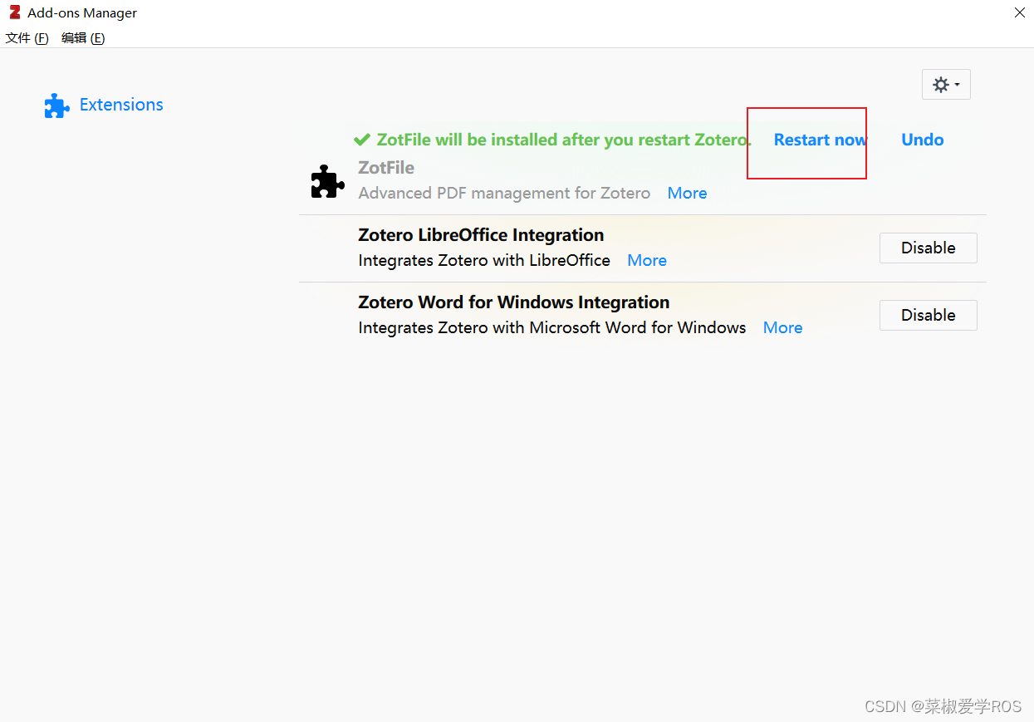Viewport: 1034px width, 722px height.
Task: Click the green install checkmark icon
Action: point(361,140)
